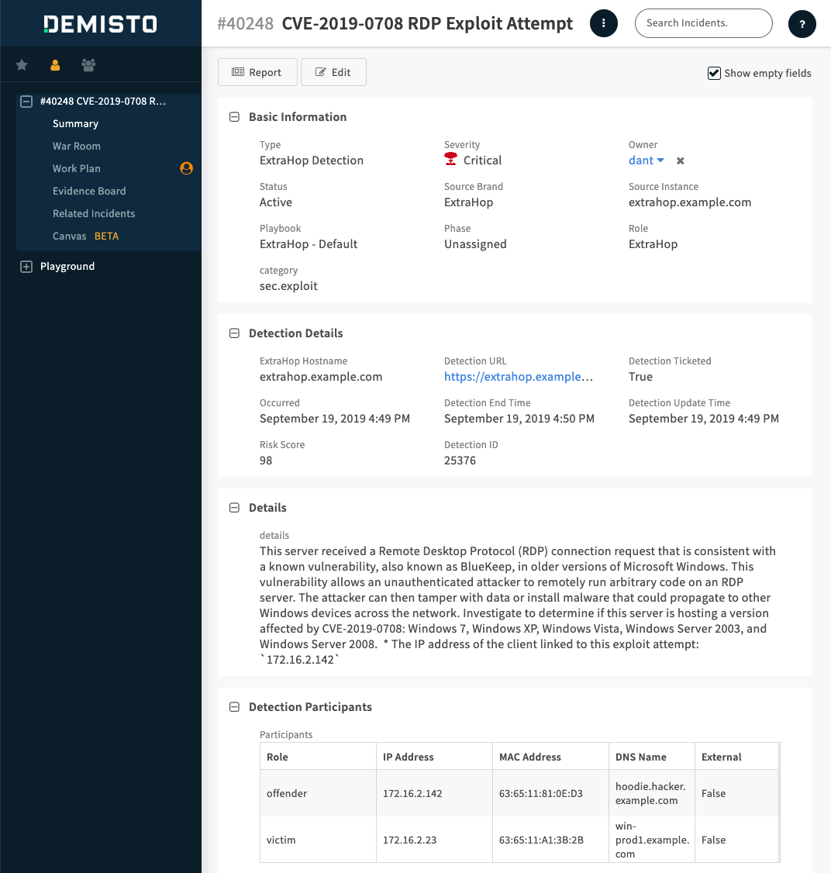The height and width of the screenshot is (873, 831).
Task: Open the Summary page
Action: click(x=75, y=123)
